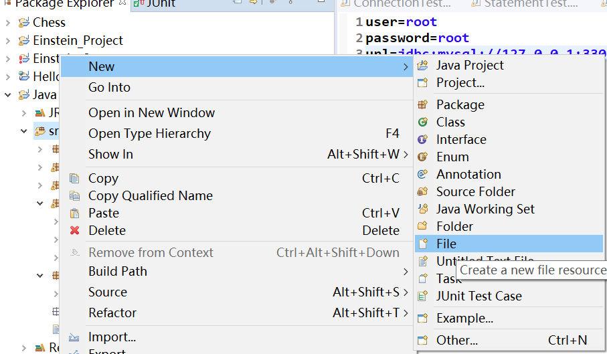This screenshot has width=607, height=354.
Task: Select Java Project icon in New submenu
Action: 423,66
